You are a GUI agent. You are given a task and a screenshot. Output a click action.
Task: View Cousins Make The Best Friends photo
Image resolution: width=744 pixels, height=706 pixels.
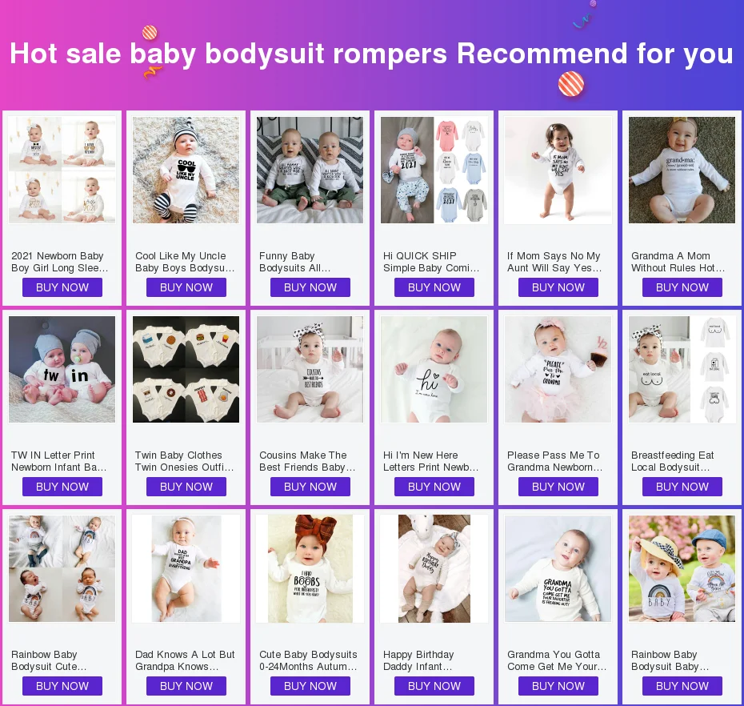coord(310,369)
